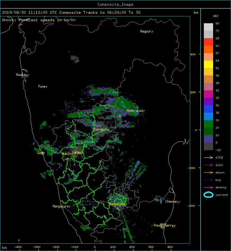Image resolution: width=231 pixels, height=251 pixels.
Task: Select the green 30 dBZ swatch
Action: click(x=208, y=124)
